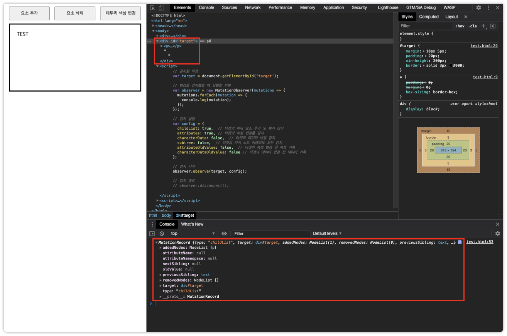Click the live expression eye icon
Viewport: 507px width, 336px height.
point(224,233)
